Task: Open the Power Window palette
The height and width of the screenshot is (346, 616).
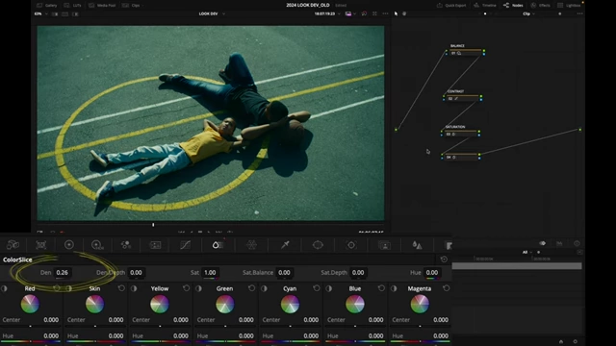Action: coord(318,245)
